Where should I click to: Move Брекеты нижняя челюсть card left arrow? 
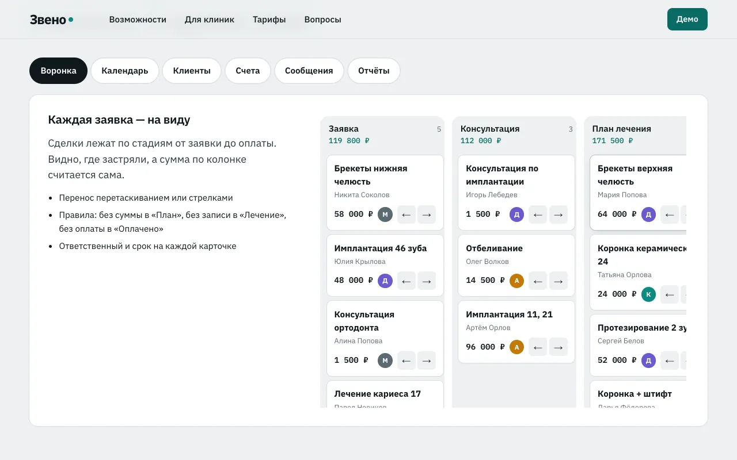pos(406,214)
